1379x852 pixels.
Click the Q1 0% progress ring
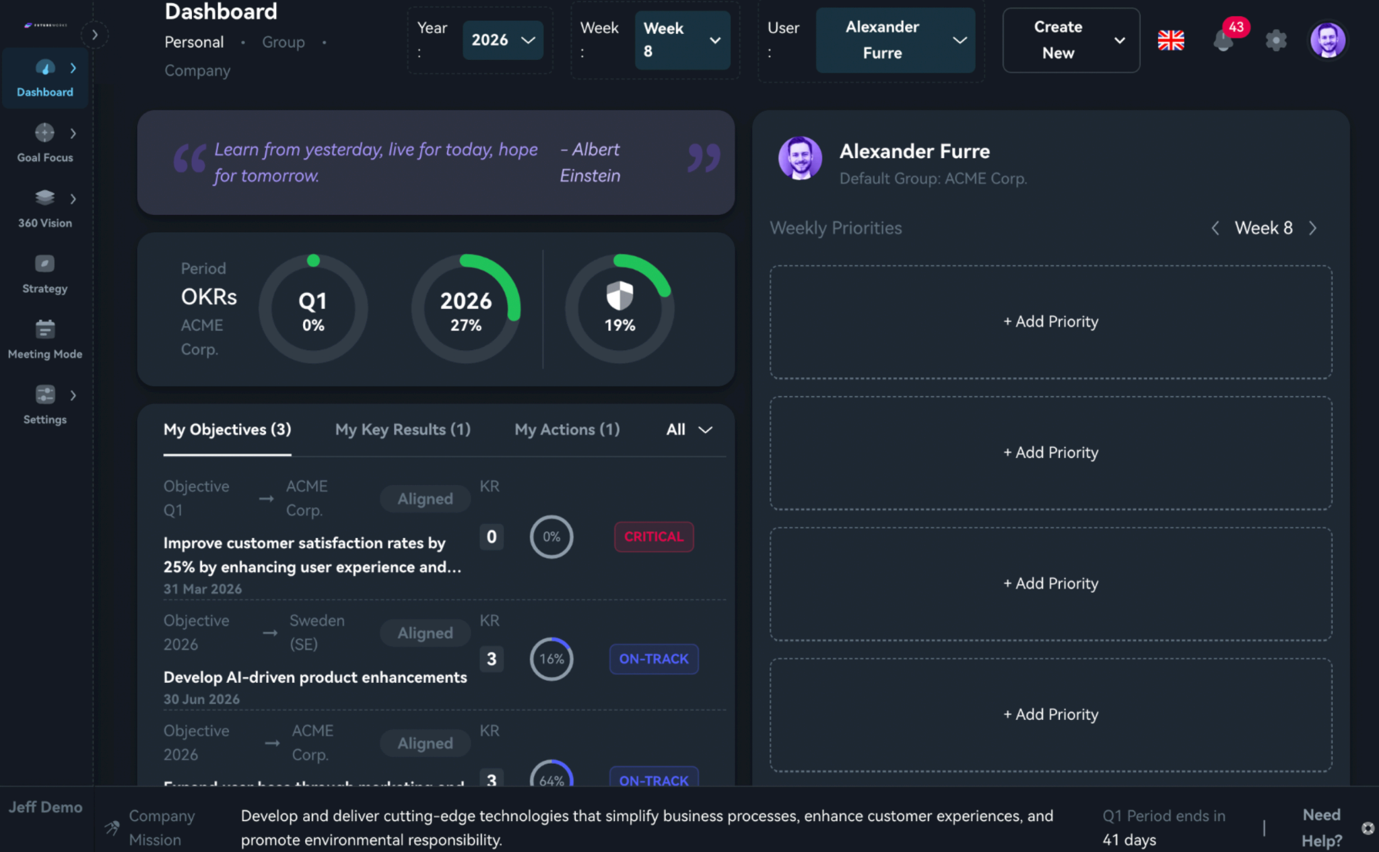313,310
